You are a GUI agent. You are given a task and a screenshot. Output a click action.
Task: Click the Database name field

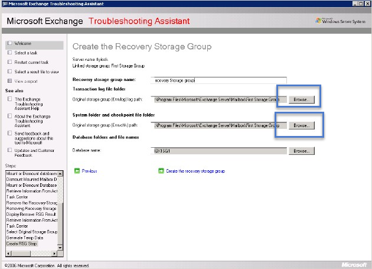218,151
